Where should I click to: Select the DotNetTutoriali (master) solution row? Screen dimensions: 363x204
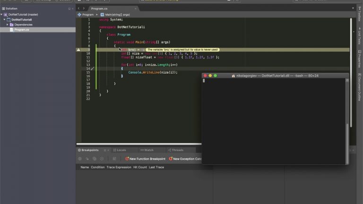[38, 15]
